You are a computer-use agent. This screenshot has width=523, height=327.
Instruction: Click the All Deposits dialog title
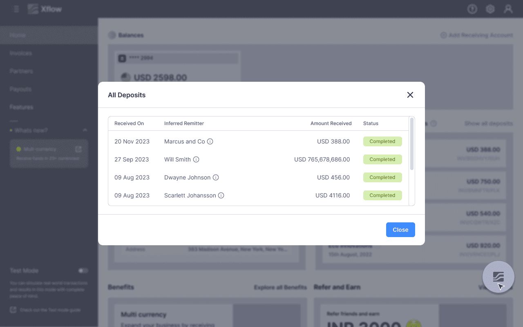click(x=127, y=95)
